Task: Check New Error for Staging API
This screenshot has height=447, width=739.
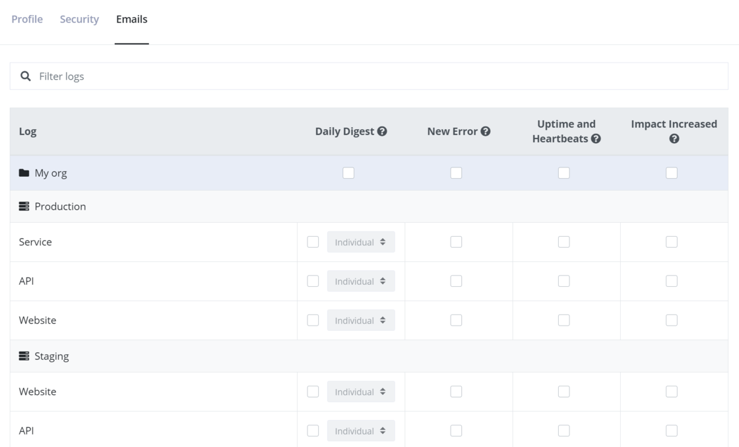Action: (x=456, y=431)
